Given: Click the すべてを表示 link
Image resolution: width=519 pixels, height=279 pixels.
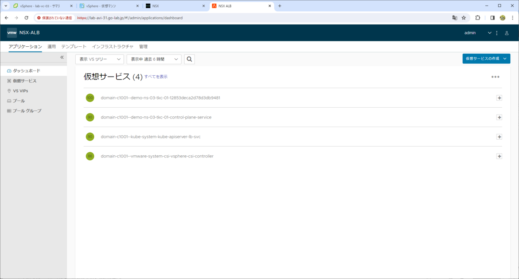Looking at the screenshot, I should 156,77.
